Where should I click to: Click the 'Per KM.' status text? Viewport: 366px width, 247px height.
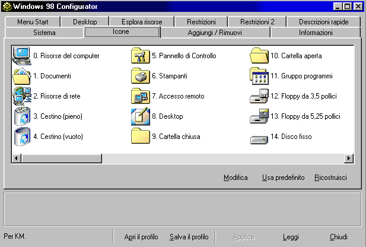(x=15, y=236)
